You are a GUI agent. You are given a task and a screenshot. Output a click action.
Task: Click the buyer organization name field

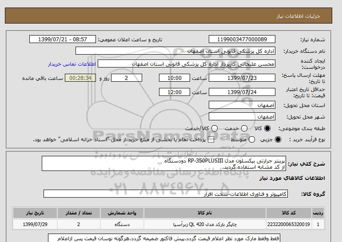[175, 51]
